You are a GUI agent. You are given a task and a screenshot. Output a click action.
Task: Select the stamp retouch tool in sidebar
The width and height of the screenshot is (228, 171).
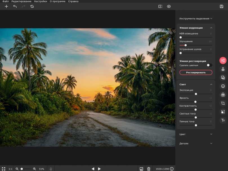pos(223,69)
